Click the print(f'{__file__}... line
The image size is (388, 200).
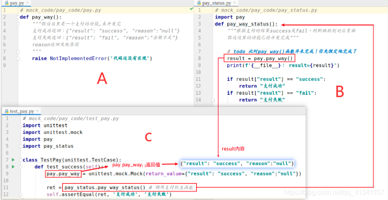click(x=283, y=65)
